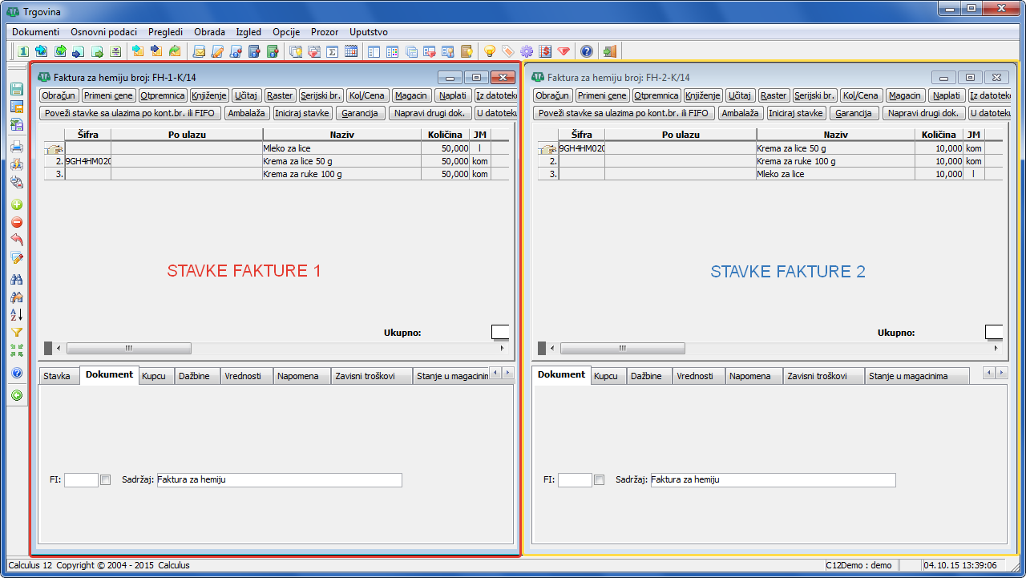The image size is (1026, 578).
Task: Click the A-Z sort icon in sidebar
Action: pos(17,314)
